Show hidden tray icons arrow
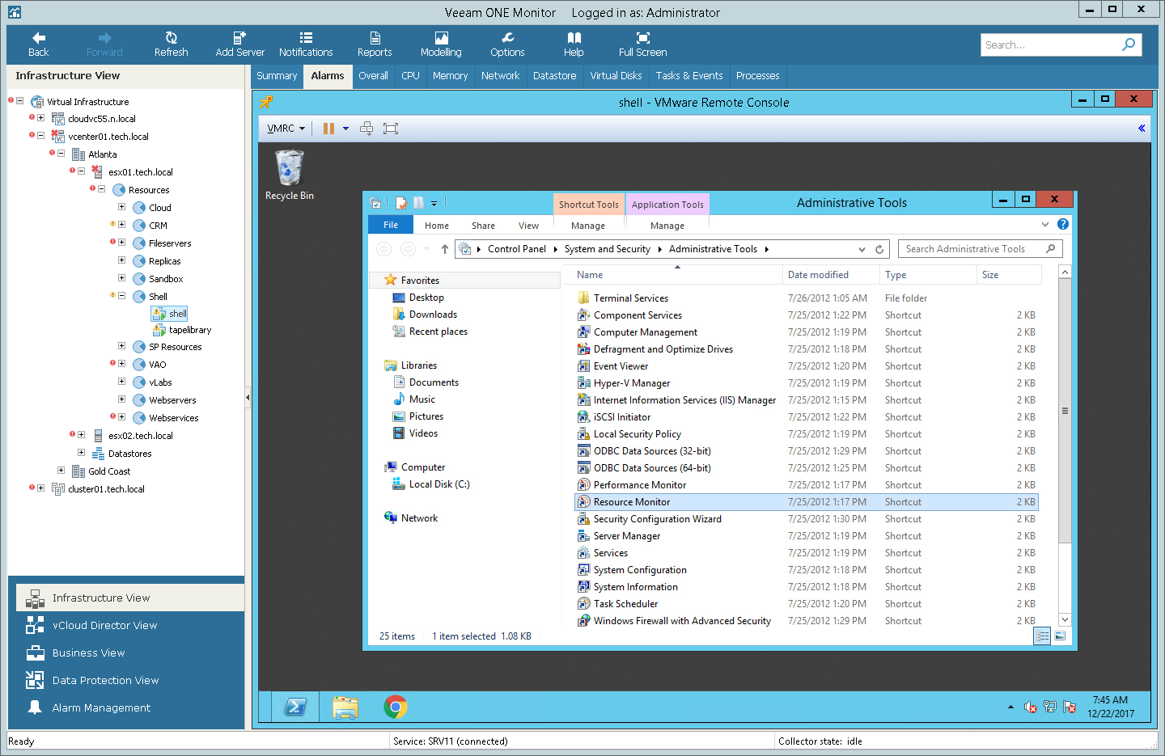Viewport: 1165px width, 756px height. point(1010,707)
